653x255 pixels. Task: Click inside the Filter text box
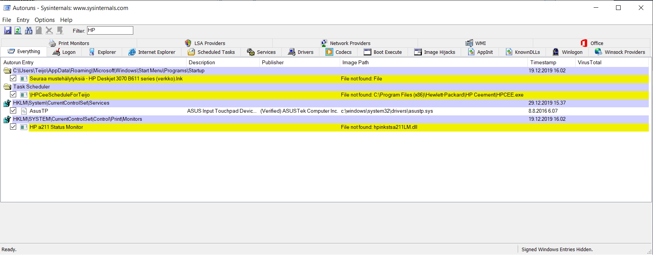click(x=110, y=30)
